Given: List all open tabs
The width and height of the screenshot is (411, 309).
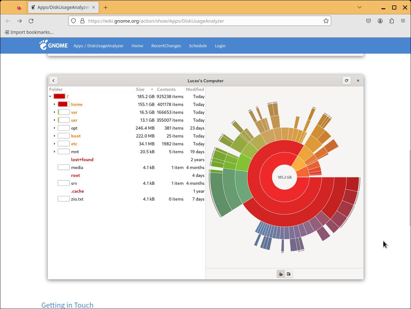Looking at the screenshot, I should click(360, 7).
